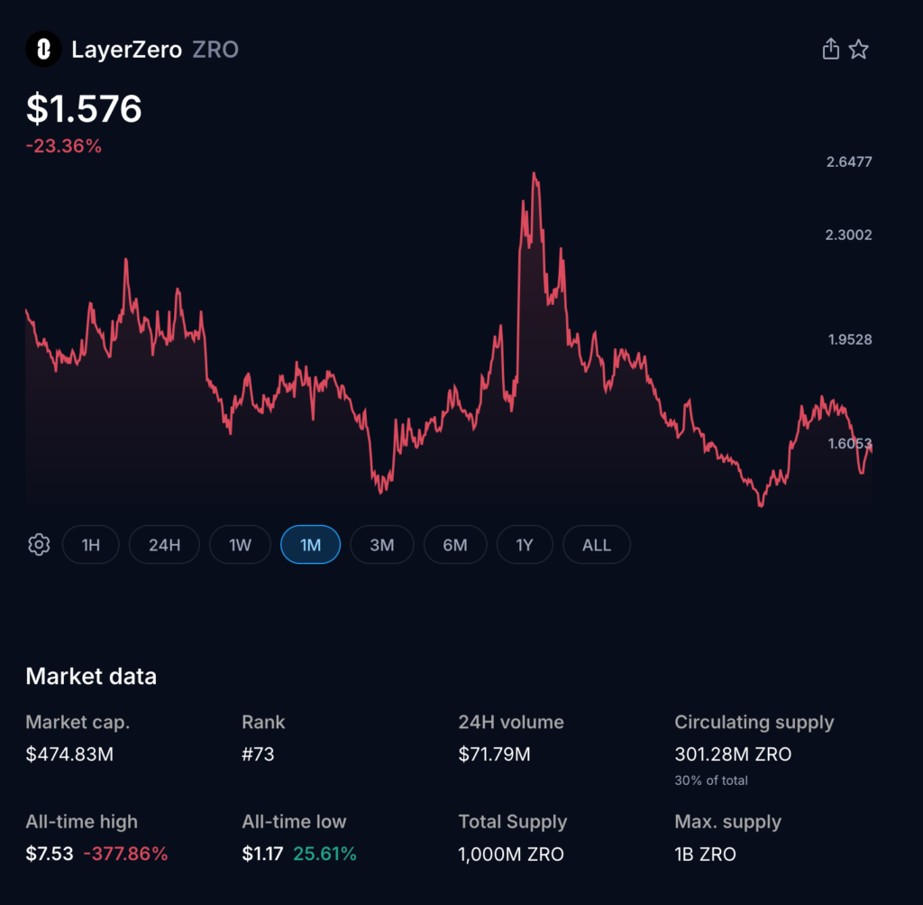Click the LayerZero coin logo icon
The image size is (923, 905).
coord(42,49)
